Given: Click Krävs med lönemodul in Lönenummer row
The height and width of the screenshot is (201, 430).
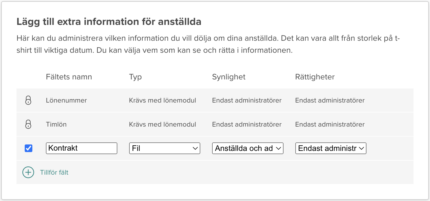Looking at the screenshot, I should coord(162,100).
